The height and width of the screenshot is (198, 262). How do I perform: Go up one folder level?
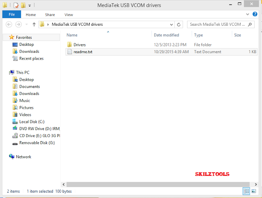34,25
